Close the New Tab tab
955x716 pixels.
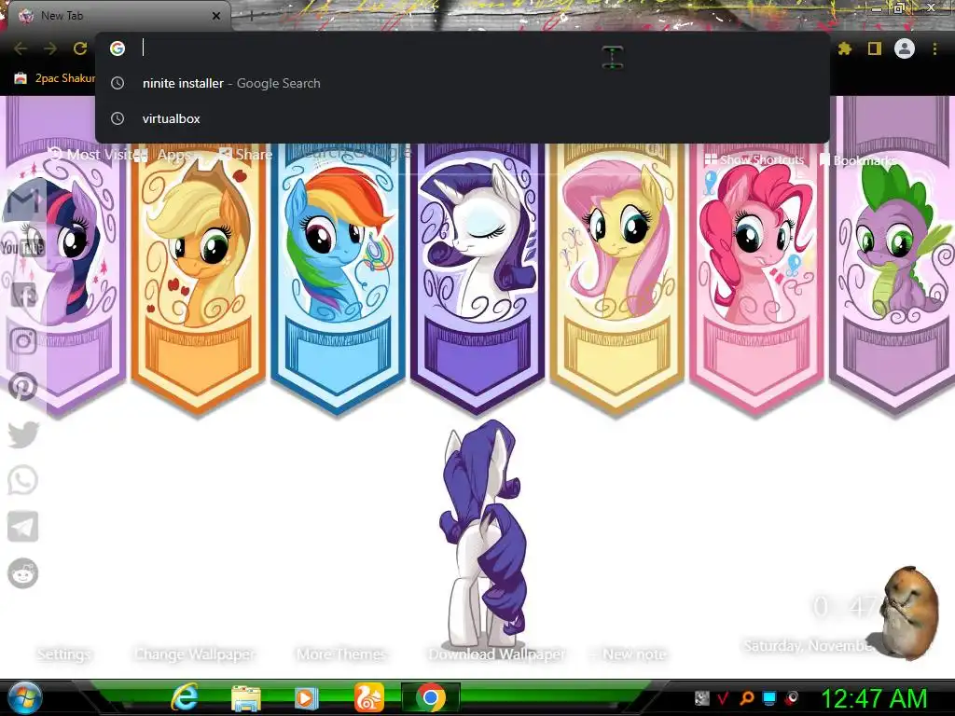click(x=216, y=16)
